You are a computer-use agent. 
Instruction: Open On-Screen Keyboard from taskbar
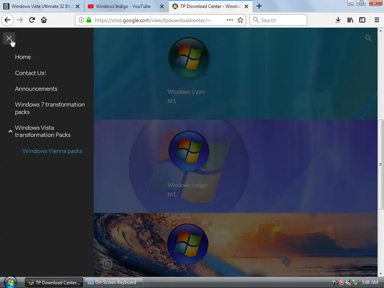click(x=114, y=283)
